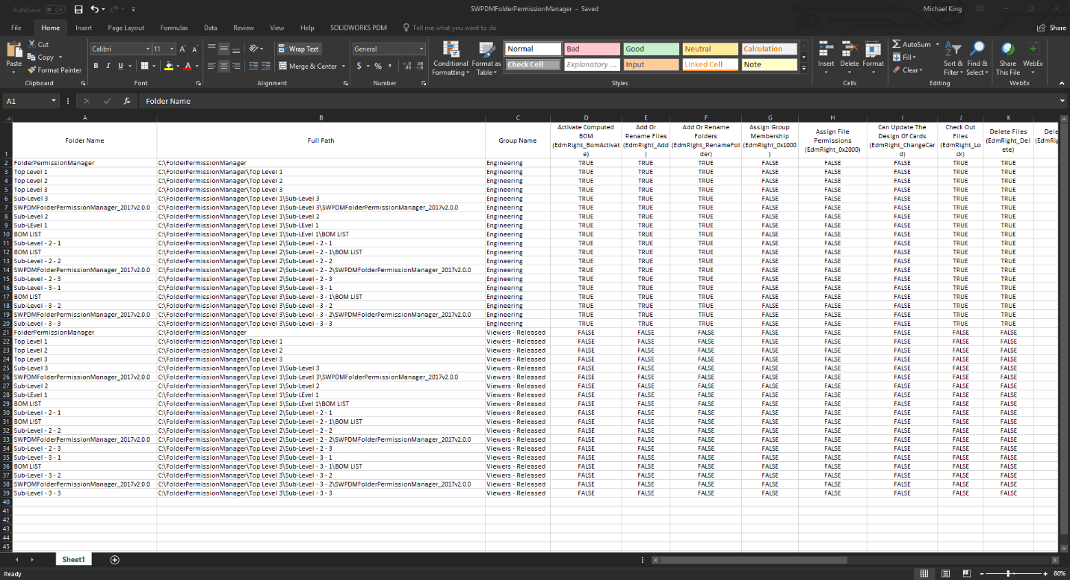Viewport: 1070px width, 580px height.
Task: Expand the cell Styles gallery More arrow
Action: click(x=804, y=68)
